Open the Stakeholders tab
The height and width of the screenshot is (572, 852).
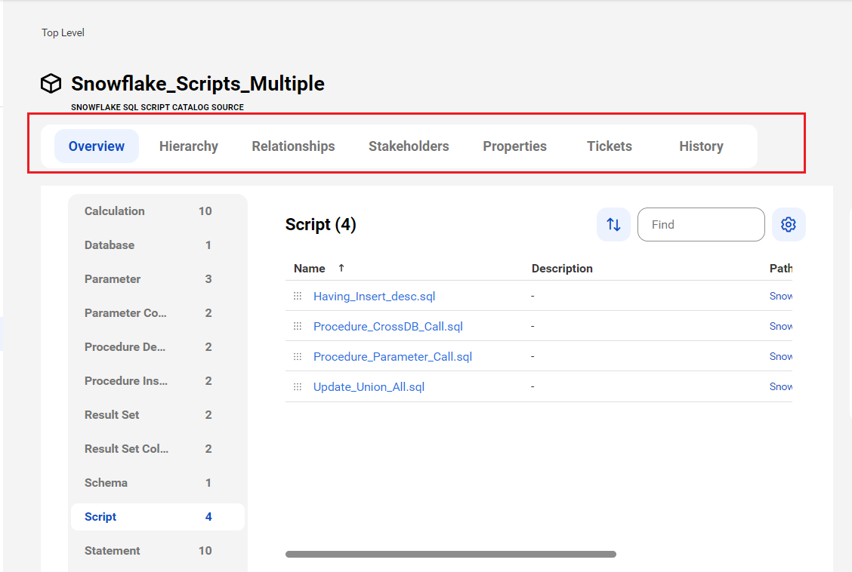tap(409, 146)
